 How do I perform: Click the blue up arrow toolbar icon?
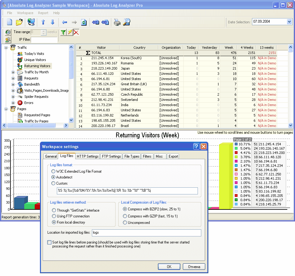[43, 22]
